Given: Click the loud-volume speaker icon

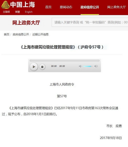Looking at the screenshot, I should [96, 66].
